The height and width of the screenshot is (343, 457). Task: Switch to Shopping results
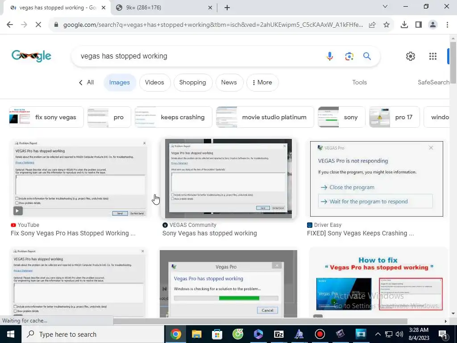point(193,83)
